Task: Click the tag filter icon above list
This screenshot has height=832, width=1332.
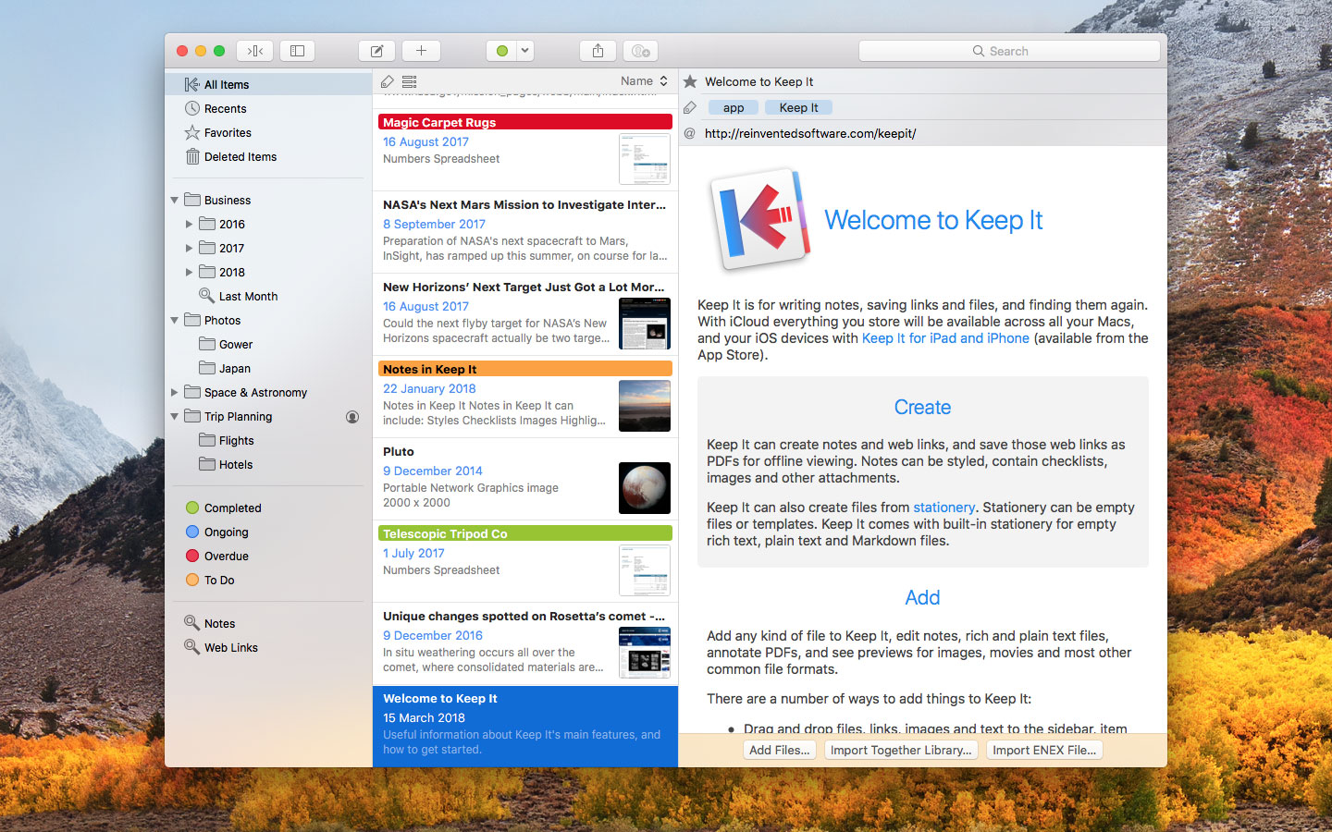Action: [388, 81]
